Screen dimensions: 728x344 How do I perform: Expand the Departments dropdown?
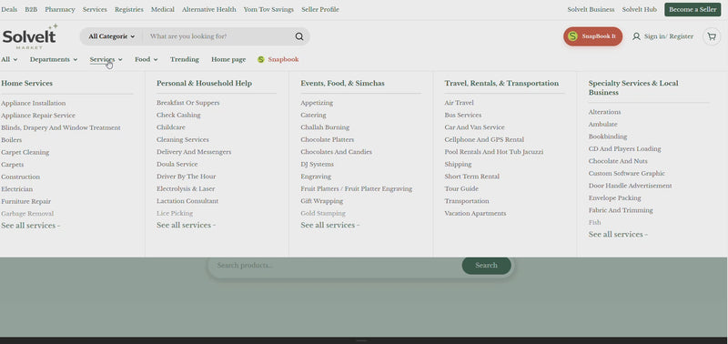point(54,59)
